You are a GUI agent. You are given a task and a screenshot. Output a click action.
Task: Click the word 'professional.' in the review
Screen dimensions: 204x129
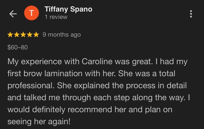coord(31,86)
